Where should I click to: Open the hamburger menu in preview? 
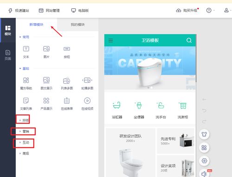tap(110, 40)
